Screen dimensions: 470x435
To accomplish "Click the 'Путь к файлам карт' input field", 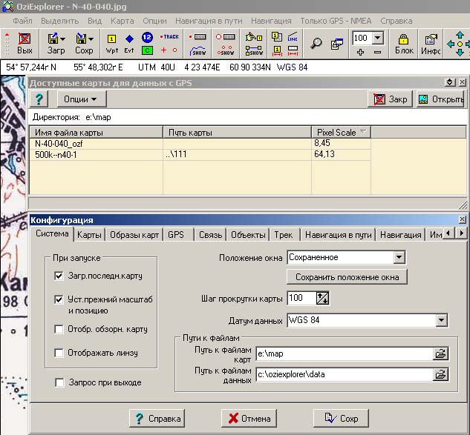I will click(x=344, y=354).
